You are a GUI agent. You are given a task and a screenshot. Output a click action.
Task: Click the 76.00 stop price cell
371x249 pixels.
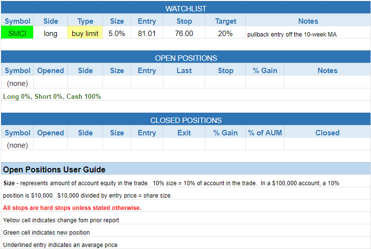click(184, 33)
